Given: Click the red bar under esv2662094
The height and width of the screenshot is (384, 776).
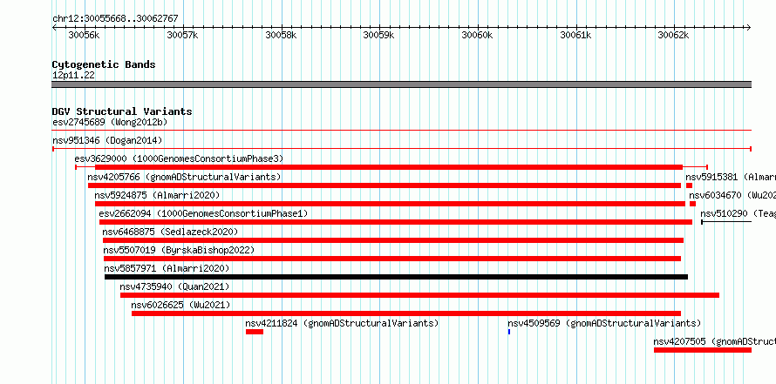Looking at the screenshot, I should [396, 222].
